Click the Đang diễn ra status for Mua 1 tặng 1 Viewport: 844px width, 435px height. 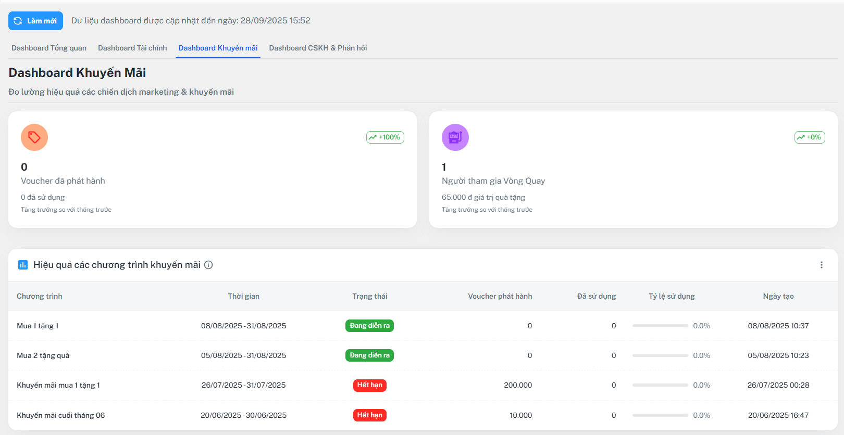tap(369, 326)
